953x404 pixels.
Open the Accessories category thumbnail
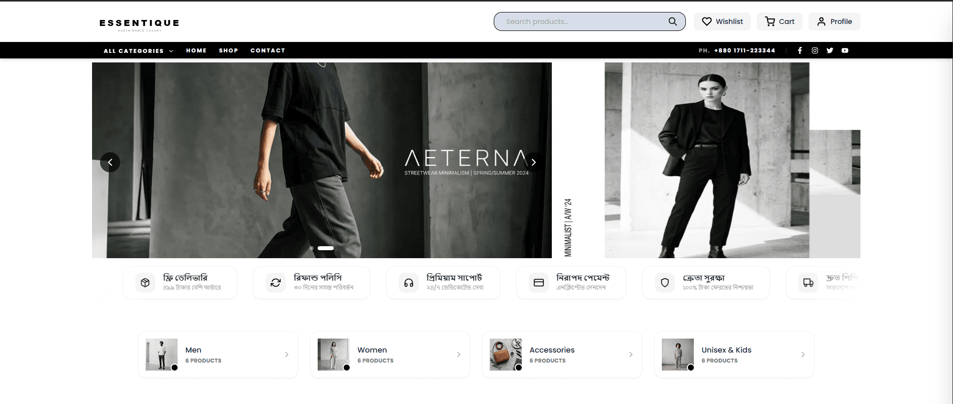coord(506,355)
